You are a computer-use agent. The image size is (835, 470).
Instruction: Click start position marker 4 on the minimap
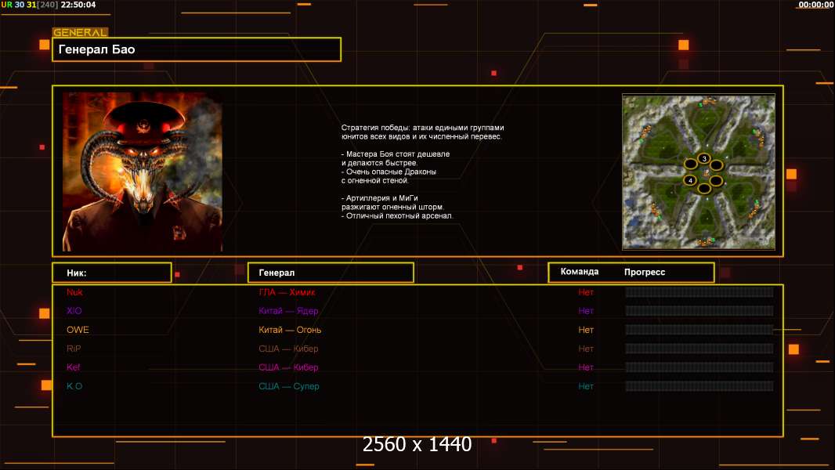click(690, 180)
